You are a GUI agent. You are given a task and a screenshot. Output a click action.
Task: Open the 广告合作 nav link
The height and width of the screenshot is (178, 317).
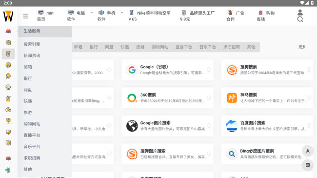(235, 16)
